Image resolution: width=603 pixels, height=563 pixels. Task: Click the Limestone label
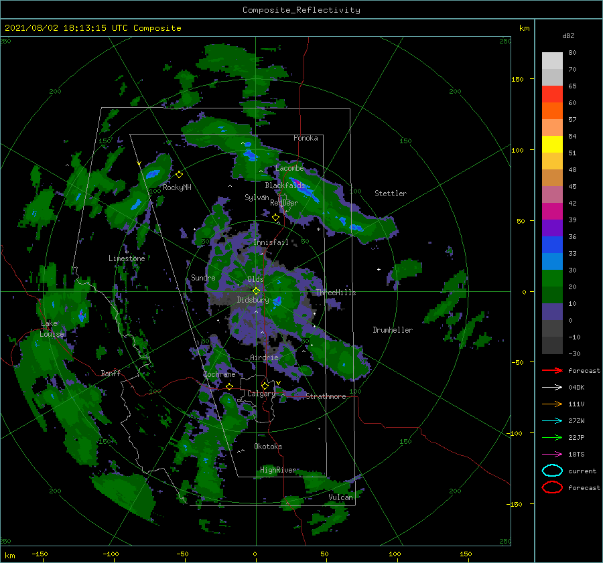pos(127,258)
